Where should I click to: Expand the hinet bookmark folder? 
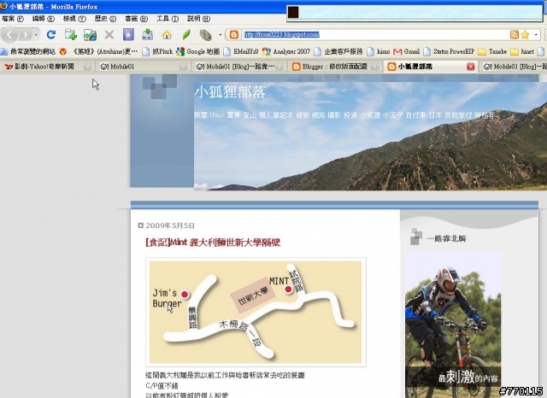[x=522, y=51]
